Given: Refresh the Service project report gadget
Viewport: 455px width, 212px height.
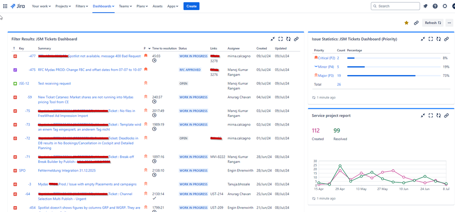Looking at the screenshot, I should tap(439, 115).
